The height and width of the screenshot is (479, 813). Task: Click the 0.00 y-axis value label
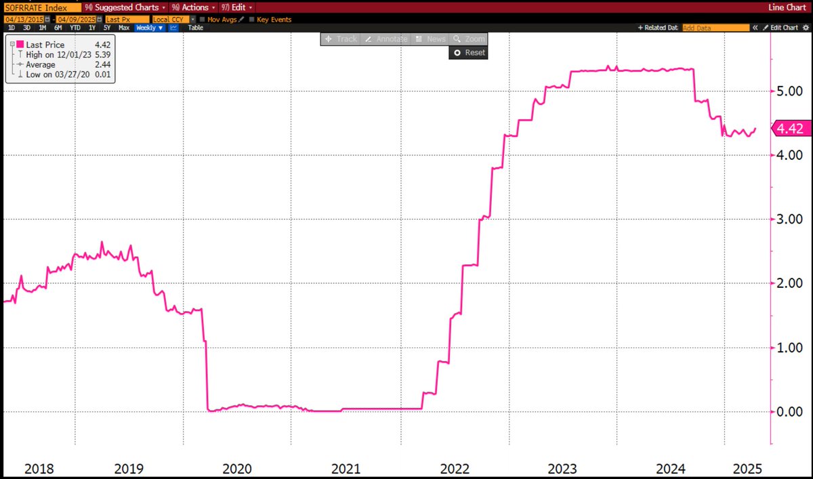(x=789, y=411)
